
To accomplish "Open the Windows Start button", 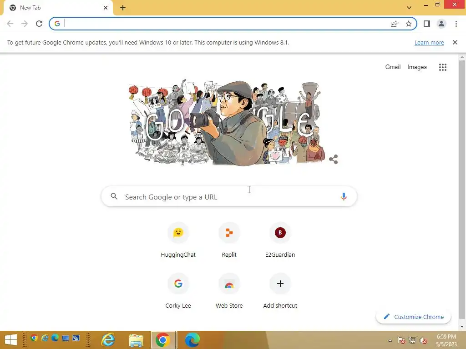I will point(11,340).
